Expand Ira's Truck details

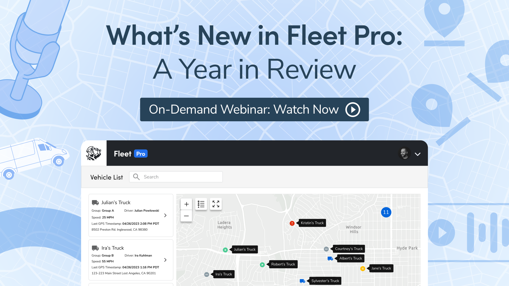165,260
